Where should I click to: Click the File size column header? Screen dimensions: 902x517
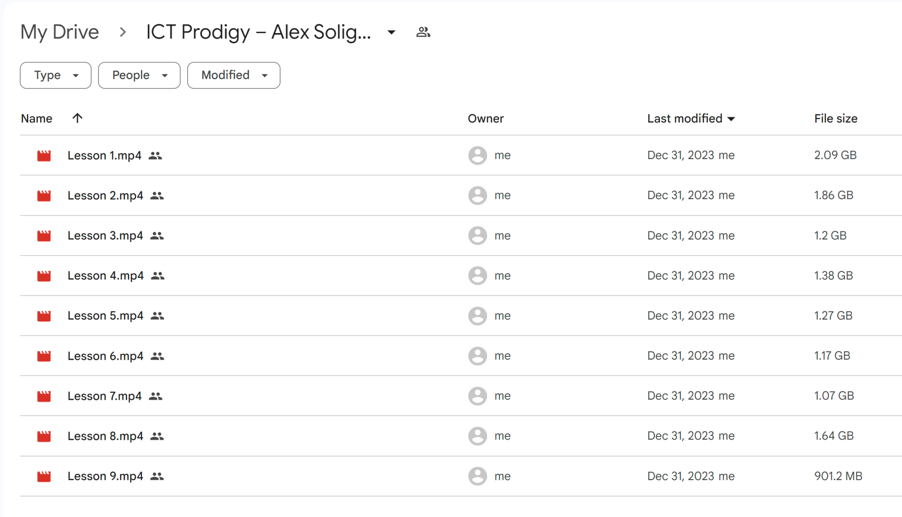tap(835, 118)
